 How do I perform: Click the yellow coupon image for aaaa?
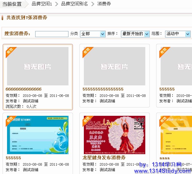176,135
